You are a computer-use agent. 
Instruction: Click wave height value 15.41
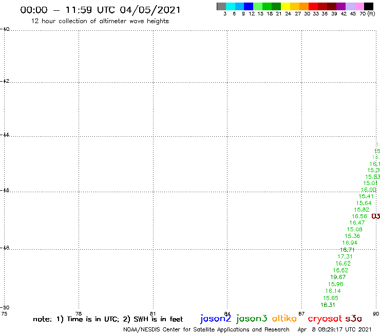click(x=366, y=196)
